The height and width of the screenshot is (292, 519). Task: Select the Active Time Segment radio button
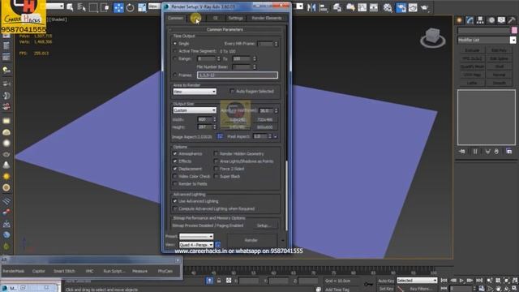(175, 51)
